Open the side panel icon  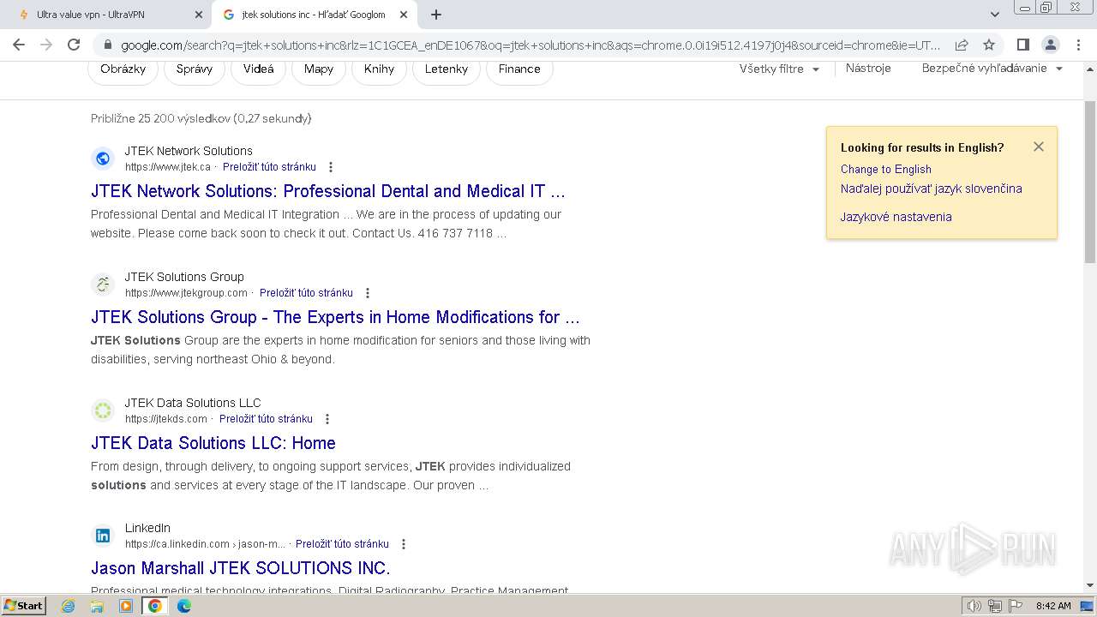tap(1022, 45)
